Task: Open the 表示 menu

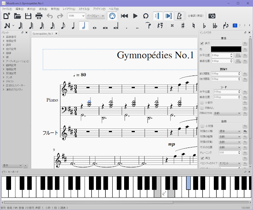Action: click(x=31, y=9)
